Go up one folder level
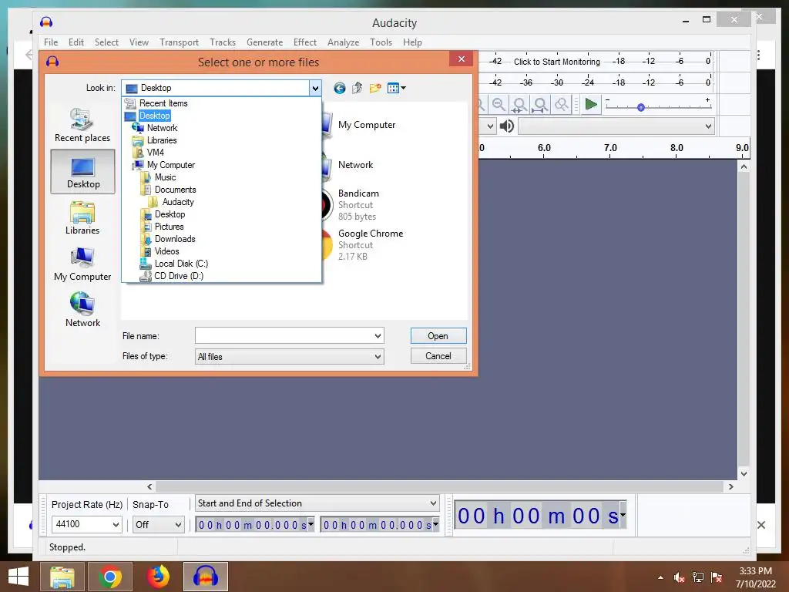This screenshot has width=789, height=592. click(x=358, y=89)
